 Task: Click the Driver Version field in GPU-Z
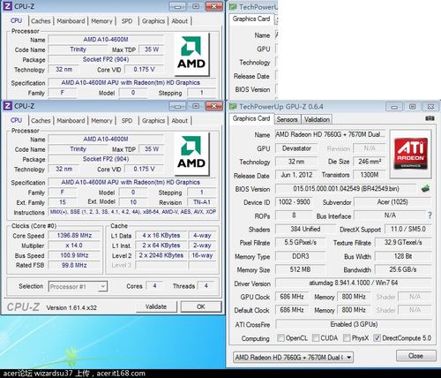click(x=354, y=283)
